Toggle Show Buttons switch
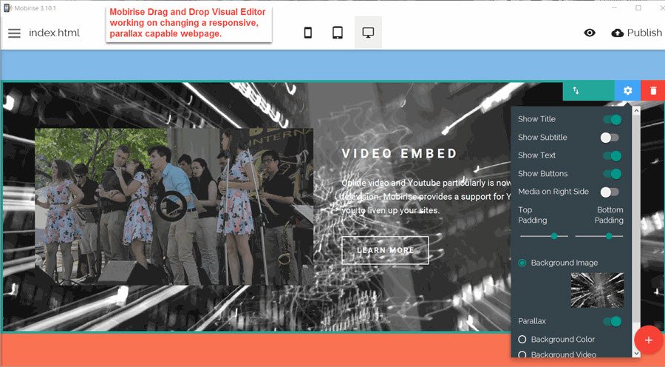 point(612,174)
